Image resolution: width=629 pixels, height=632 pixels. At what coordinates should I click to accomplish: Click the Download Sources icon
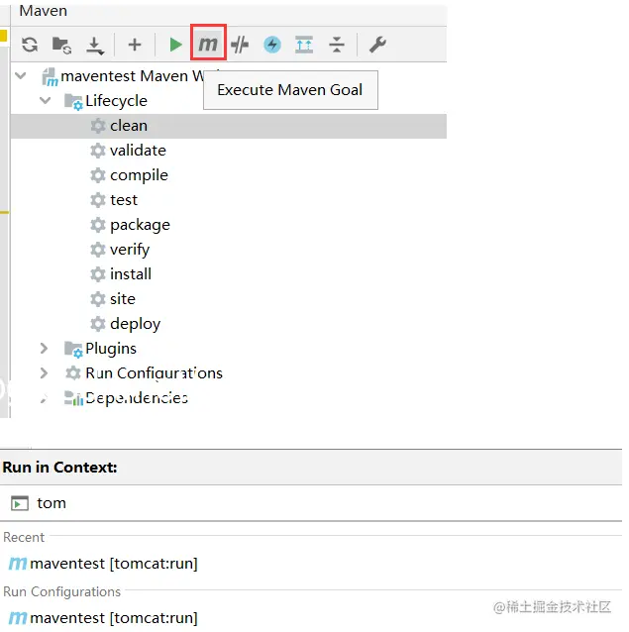coord(95,46)
